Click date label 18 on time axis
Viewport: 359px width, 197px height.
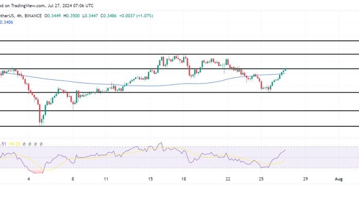coord(184,179)
